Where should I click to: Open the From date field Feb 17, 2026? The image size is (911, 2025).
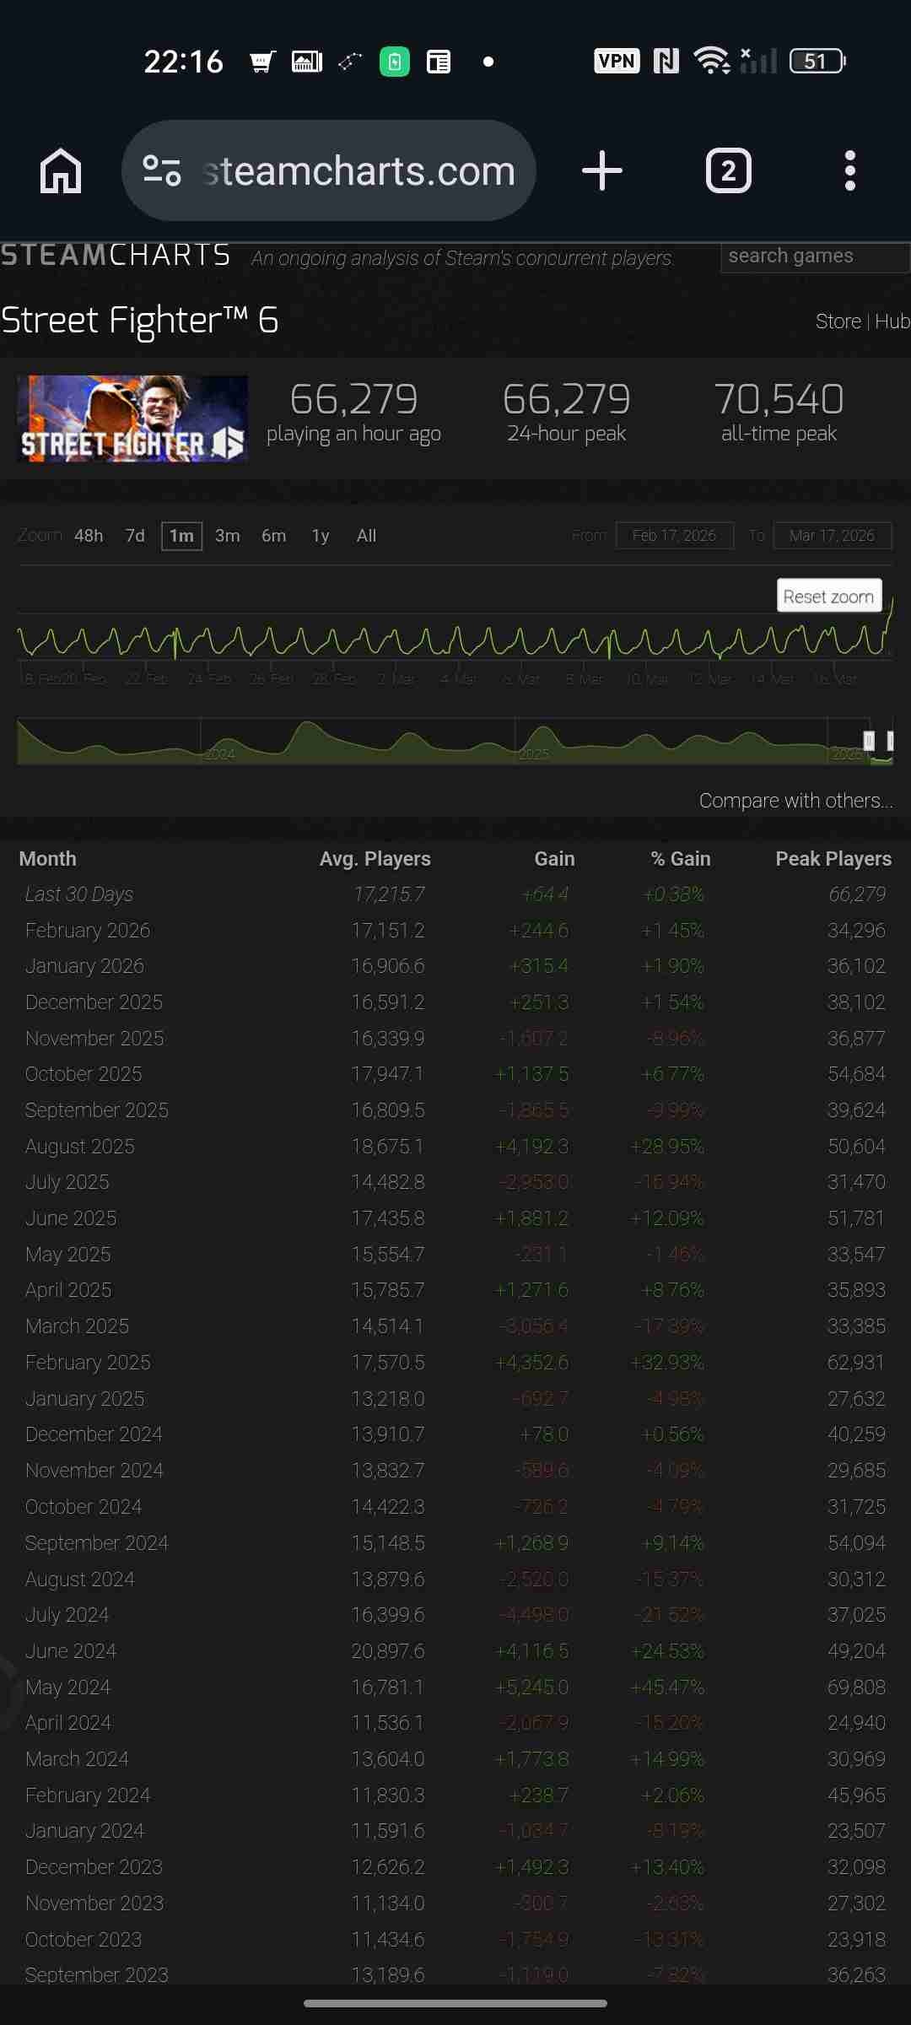[674, 536]
